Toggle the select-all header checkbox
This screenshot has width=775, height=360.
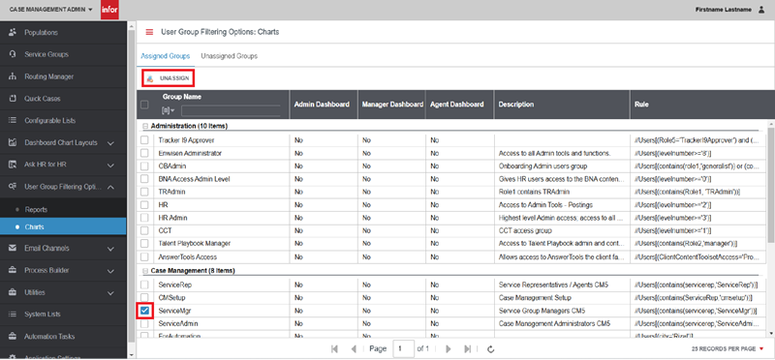[144, 105]
